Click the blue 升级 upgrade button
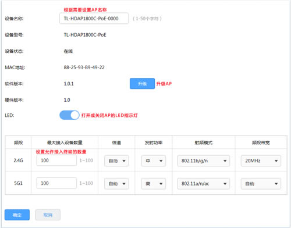Image resolution: width=291 pixels, height=228 pixels. (x=142, y=84)
